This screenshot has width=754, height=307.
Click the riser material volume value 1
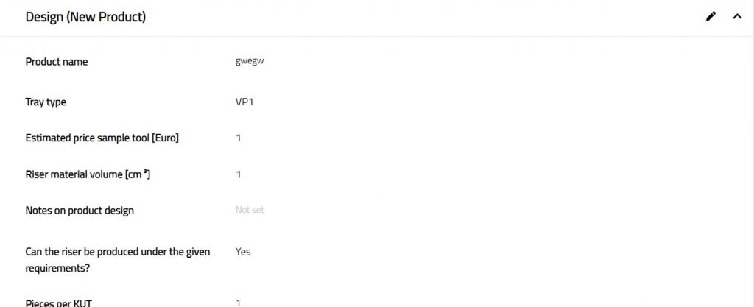pyautogui.click(x=239, y=174)
